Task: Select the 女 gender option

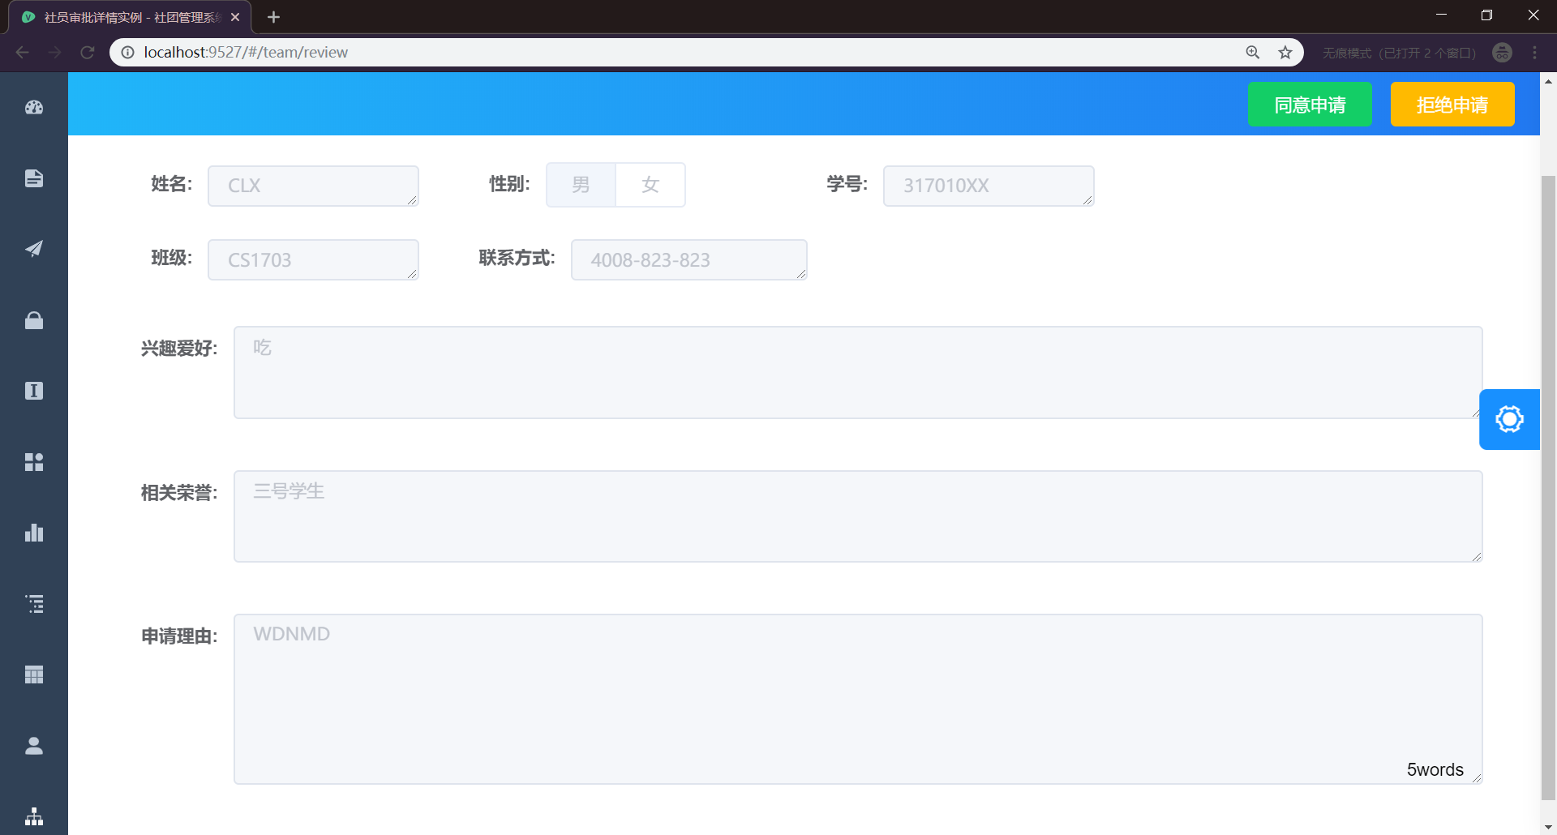Action: (x=650, y=185)
